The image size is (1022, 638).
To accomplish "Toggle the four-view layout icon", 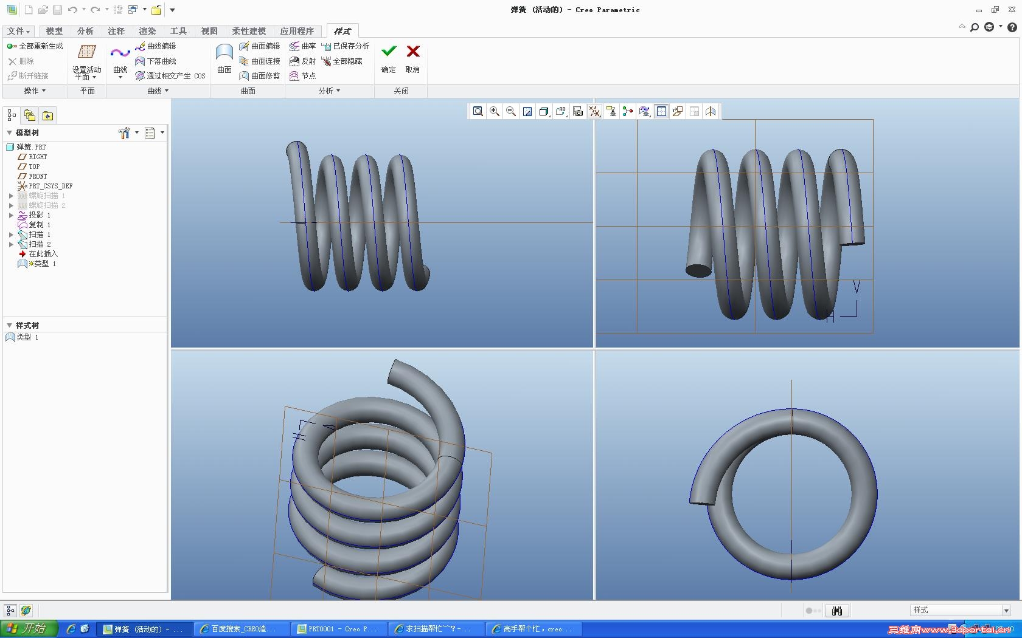I will click(661, 111).
